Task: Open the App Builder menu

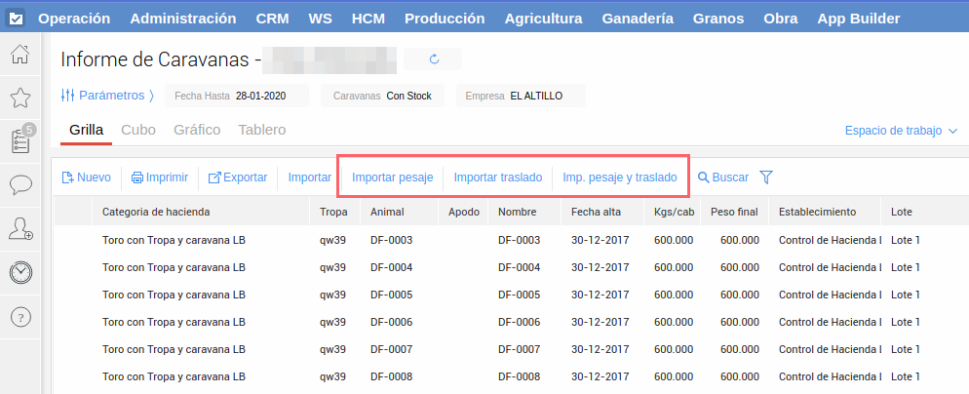Action: (x=859, y=19)
